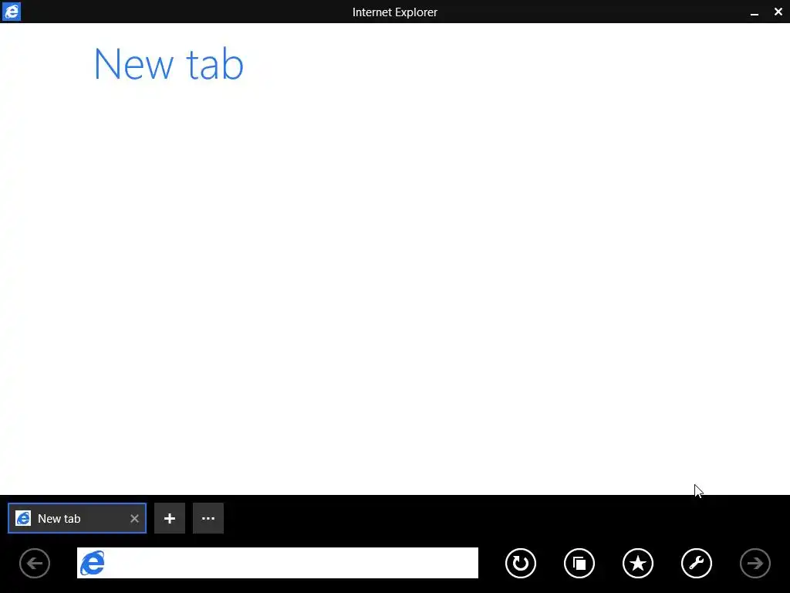Click the forward arrow navigation button
Screen dimensions: 790x593
755,563
